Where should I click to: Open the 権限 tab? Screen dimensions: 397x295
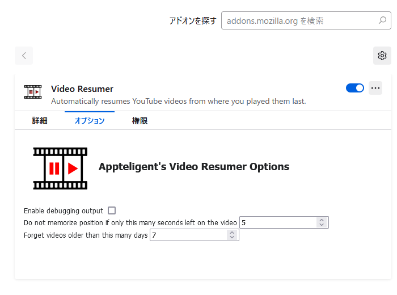tap(140, 120)
